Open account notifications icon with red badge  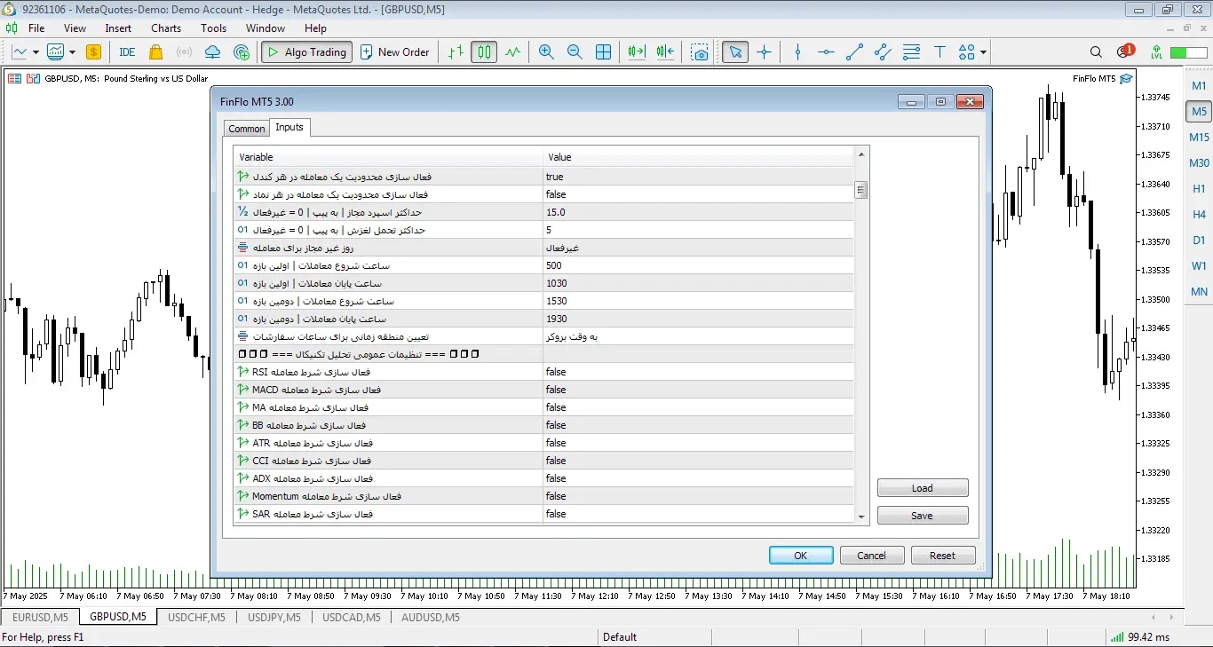[1124, 52]
